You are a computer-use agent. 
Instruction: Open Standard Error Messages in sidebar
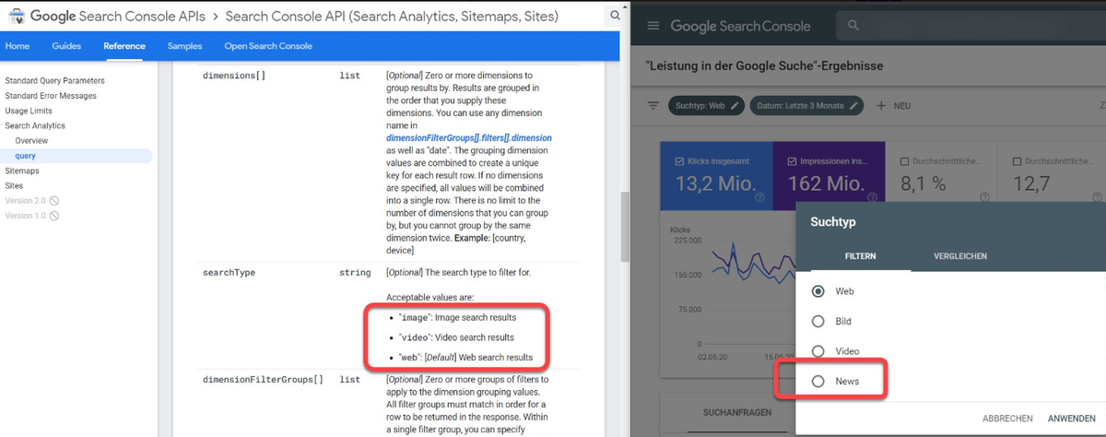51,96
